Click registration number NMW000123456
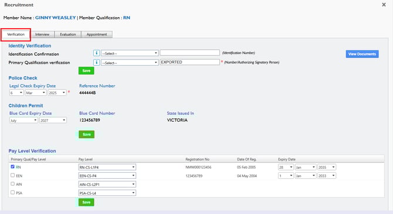This screenshot has width=393, height=214. pyautogui.click(x=198, y=167)
